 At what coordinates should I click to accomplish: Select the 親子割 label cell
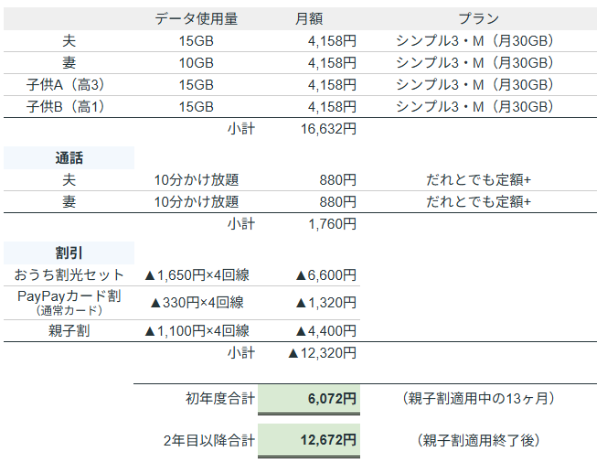click(x=69, y=331)
